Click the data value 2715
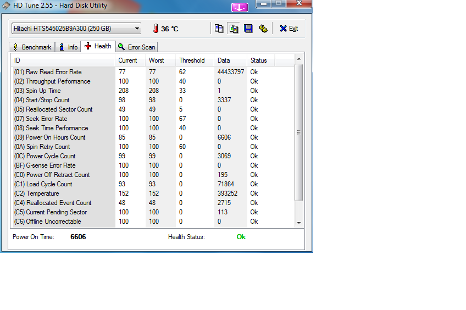Viewport: 466px width, 310px height. [224, 203]
